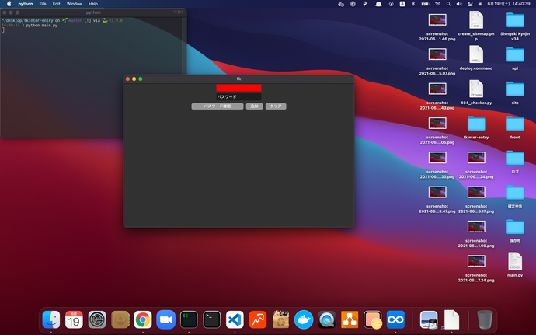Image resolution: width=536 pixels, height=335 pixels.
Task: Open the QuickTime Player icon in Dock
Action: 326,319
